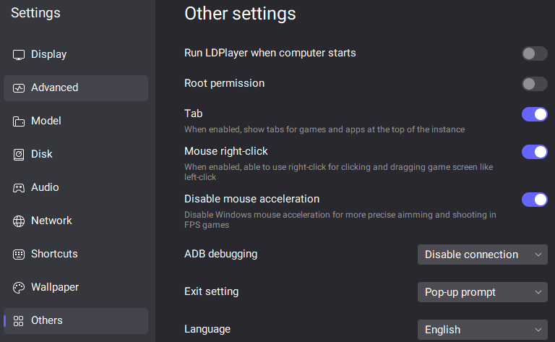Click the Wallpaper palette icon
Screen dimensions: 555x342
tap(19, 288)
